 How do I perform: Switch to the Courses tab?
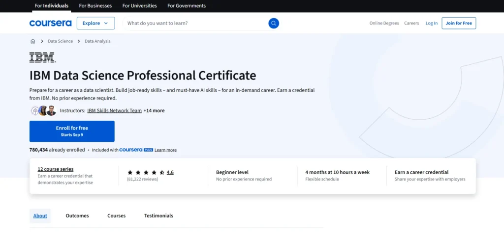coord(116,215)
